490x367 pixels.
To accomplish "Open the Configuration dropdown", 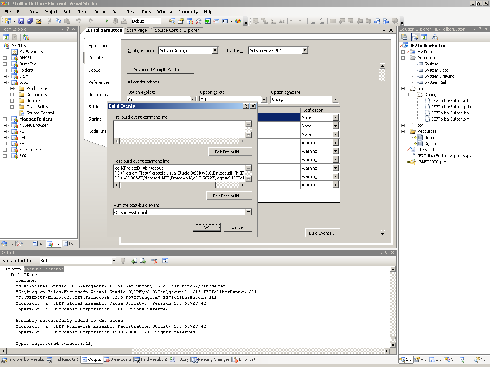I will coord(215,51).
